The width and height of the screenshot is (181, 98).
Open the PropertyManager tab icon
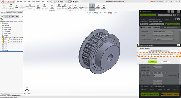[x=6, y=17]
